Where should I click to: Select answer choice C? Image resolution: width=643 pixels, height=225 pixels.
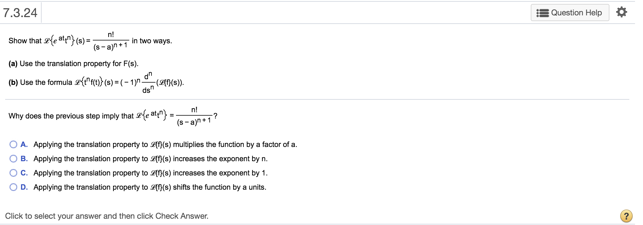pos(13,173)
